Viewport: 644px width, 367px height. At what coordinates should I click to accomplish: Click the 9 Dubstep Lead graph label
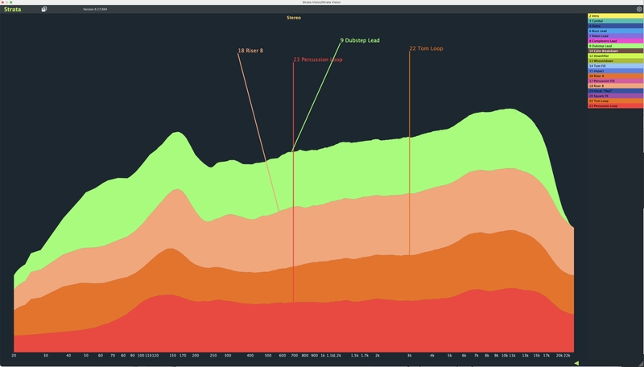click(360, 39)
